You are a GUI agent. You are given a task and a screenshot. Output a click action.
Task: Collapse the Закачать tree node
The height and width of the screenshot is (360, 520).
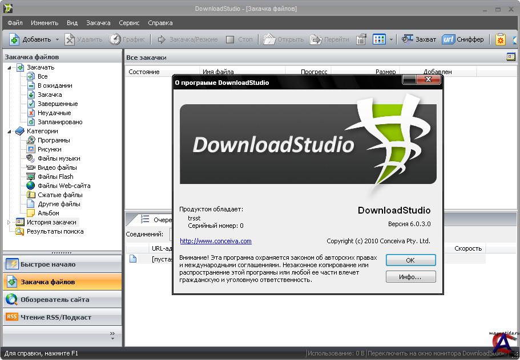(9, 68)
